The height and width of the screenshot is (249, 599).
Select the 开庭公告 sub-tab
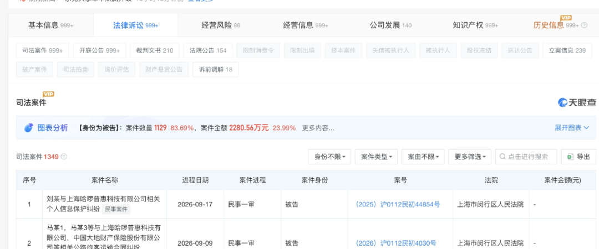coord(99,50)
